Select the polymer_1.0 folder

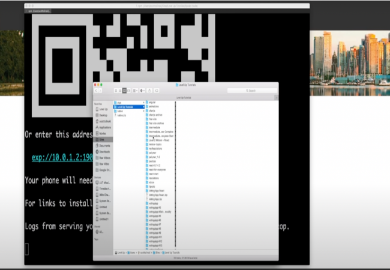(153, 157)
